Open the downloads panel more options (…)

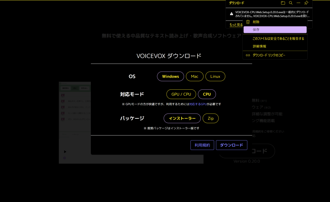pos(298,3)
